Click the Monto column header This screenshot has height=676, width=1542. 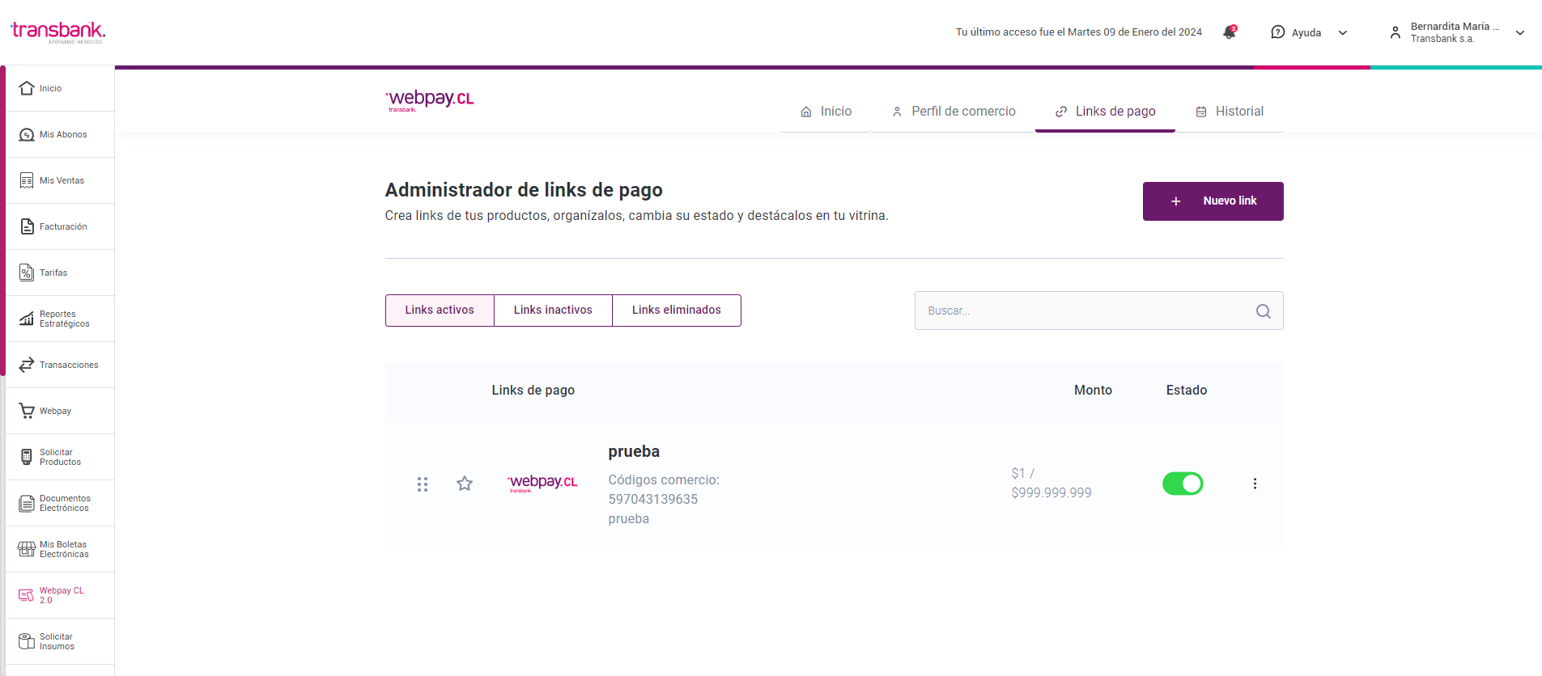pyautogui.click(x=1093, y=391)
